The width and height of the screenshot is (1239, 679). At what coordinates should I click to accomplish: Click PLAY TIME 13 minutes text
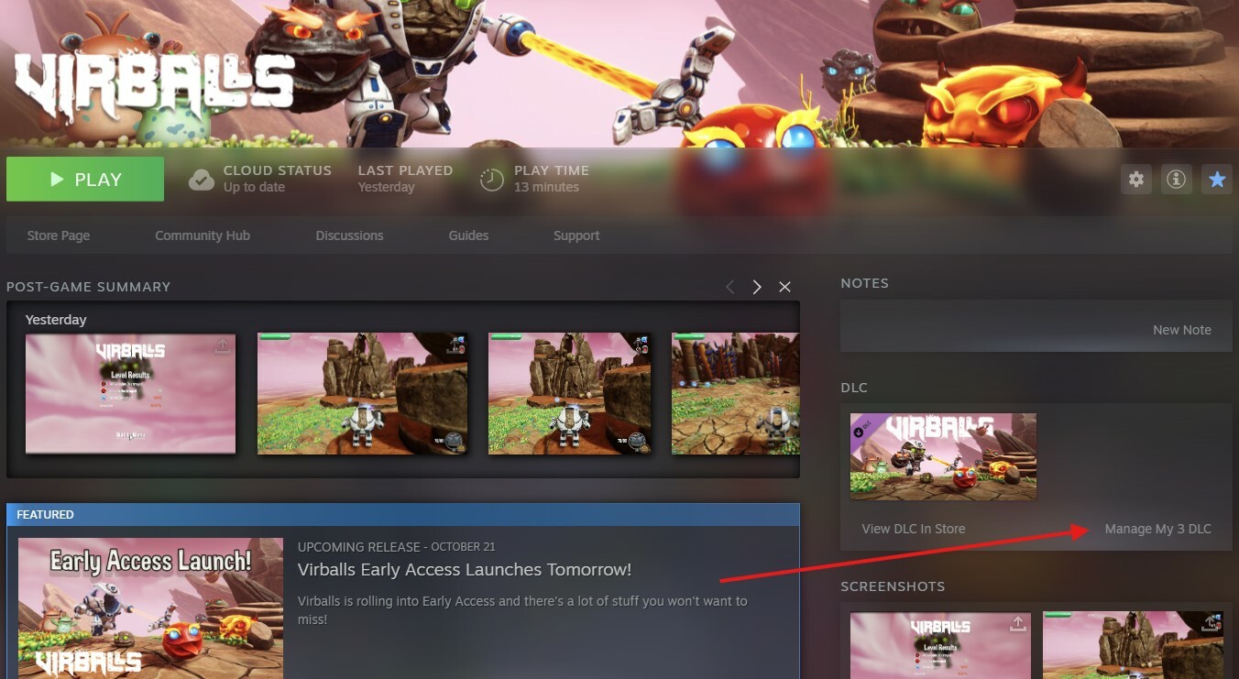[552, 179]
